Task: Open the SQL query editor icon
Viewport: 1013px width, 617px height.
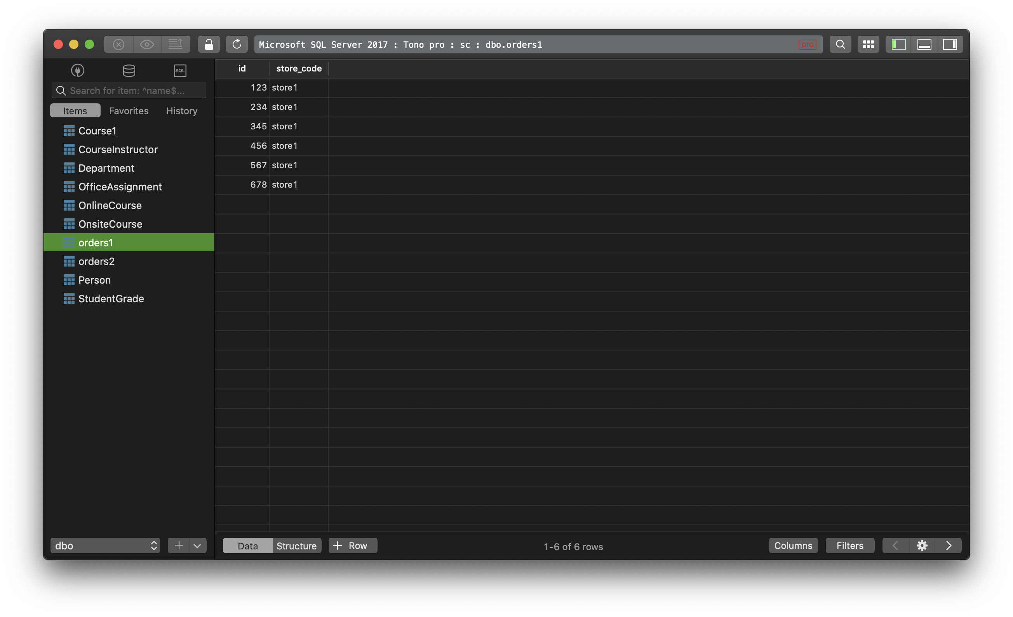Action: pyautogui.click(x=180, y=70)
